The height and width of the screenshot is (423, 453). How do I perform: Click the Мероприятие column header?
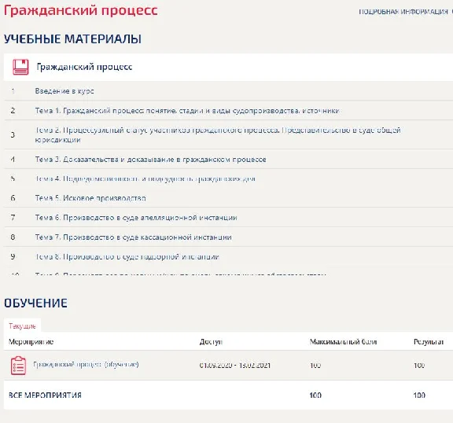click(x=31, y=342)
